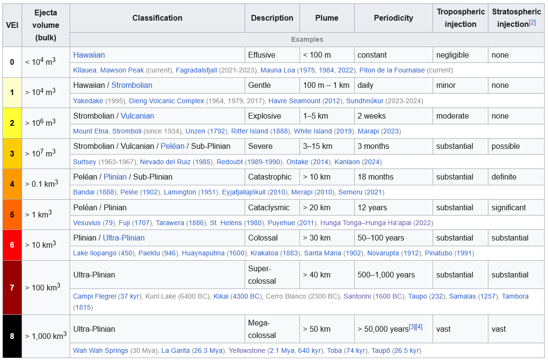Open the Samalas link

[462, 296]
